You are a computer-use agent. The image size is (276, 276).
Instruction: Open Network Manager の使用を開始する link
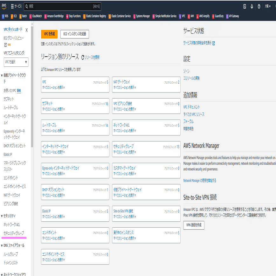[200, 181]
